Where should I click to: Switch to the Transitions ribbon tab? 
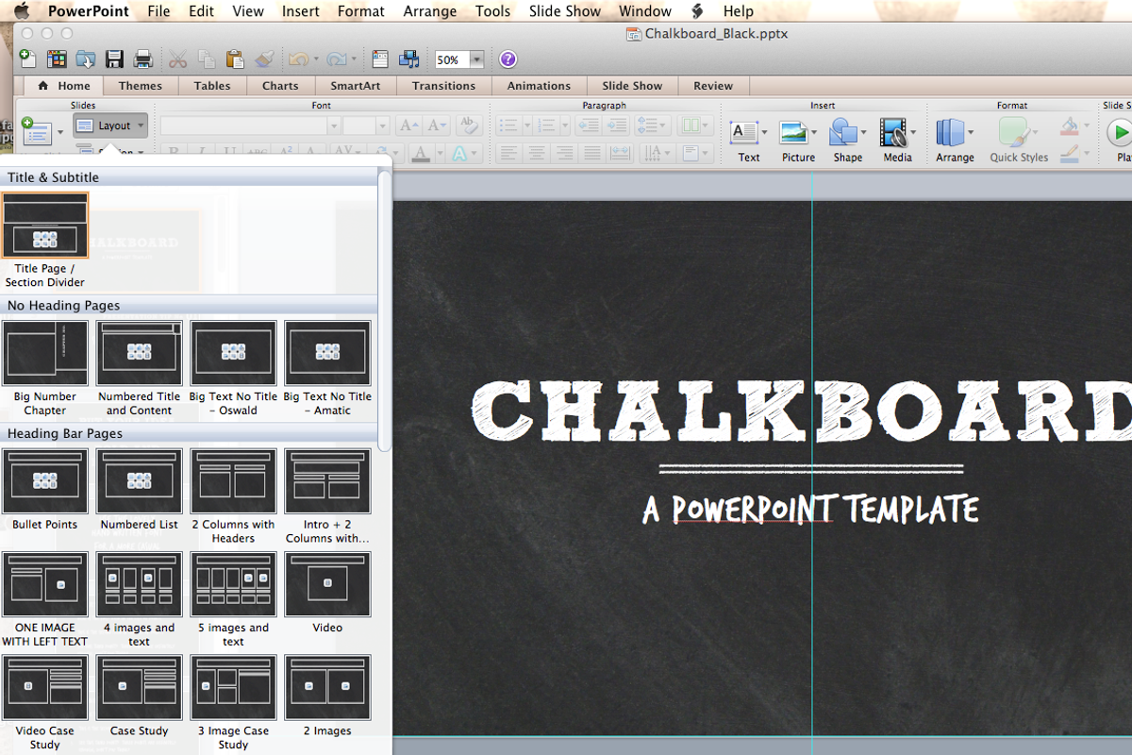(443, 86)
